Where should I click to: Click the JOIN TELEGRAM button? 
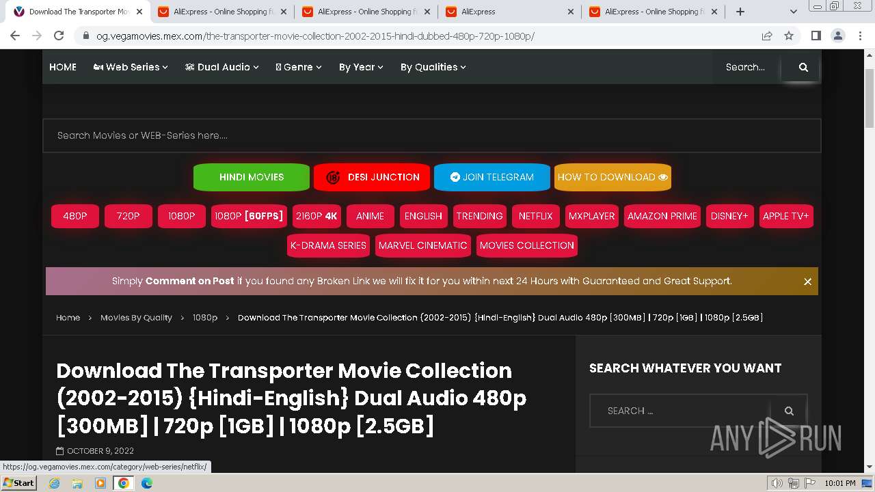click(x=492, y=177)
